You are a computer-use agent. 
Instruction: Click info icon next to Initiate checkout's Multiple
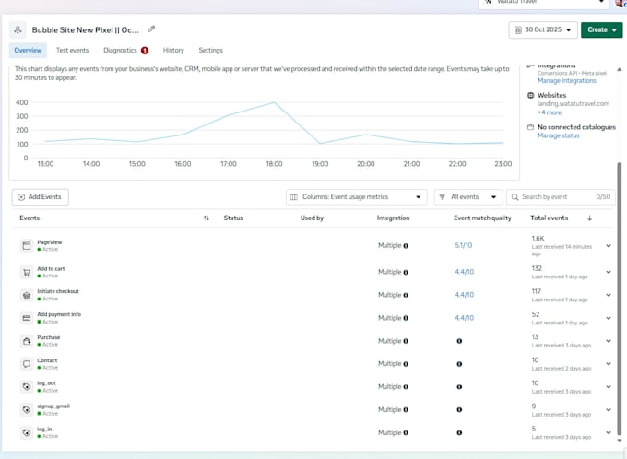tap(406, 295)
